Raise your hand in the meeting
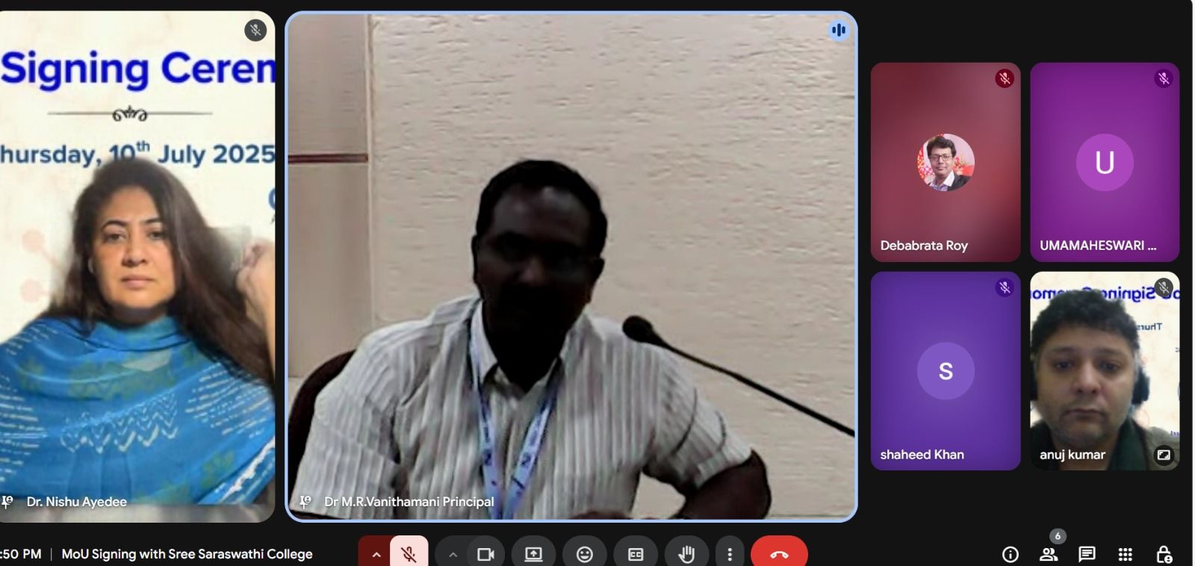Viewport: 1195px width, 566px height. tap(686, 553)
